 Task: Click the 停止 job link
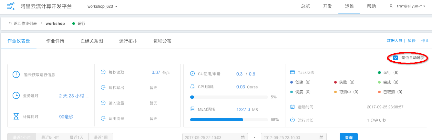point(425,41)
